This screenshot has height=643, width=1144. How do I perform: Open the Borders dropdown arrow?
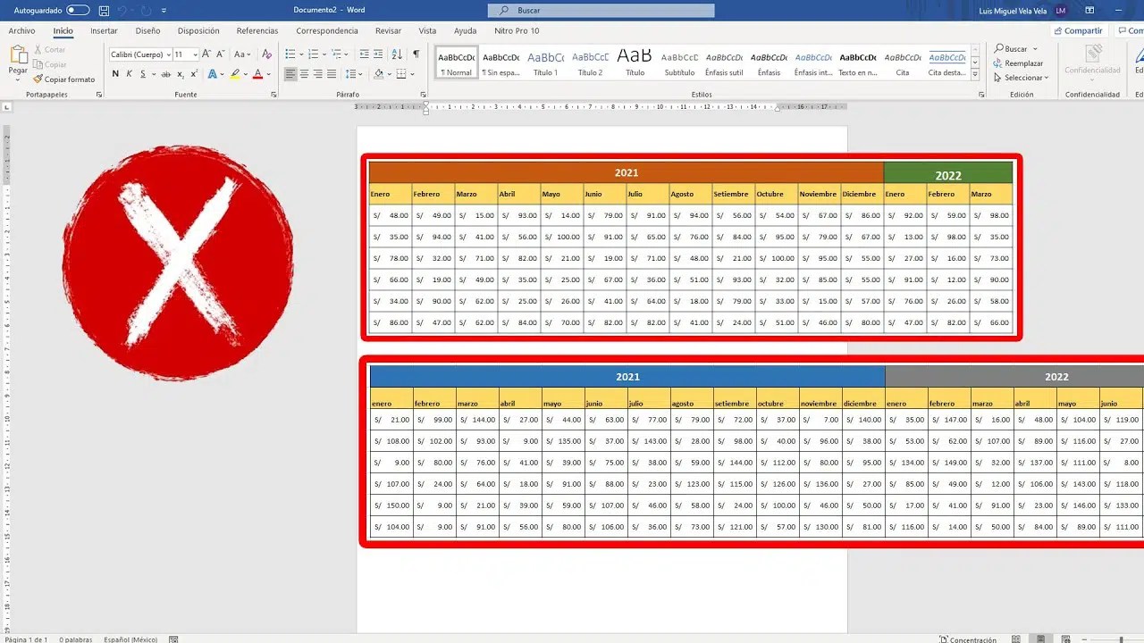click(x=413, y=74)
